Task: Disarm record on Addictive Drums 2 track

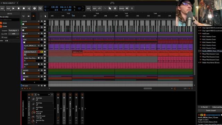Action: [39, 52]
